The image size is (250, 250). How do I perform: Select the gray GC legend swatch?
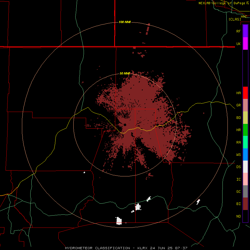[x=245, y=191]
